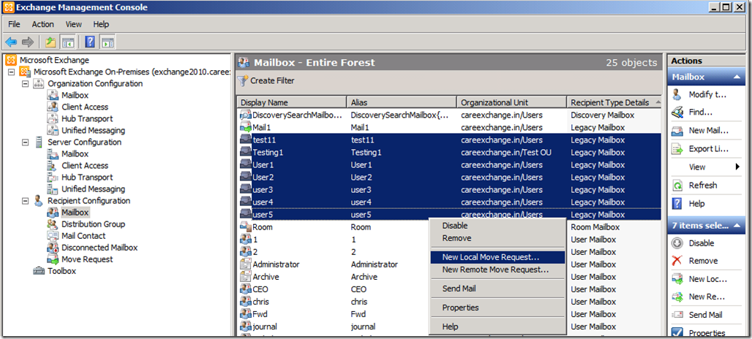Select the DiscoverySearchMailbox row
This screenshot has width=752, height=339.
449,115
